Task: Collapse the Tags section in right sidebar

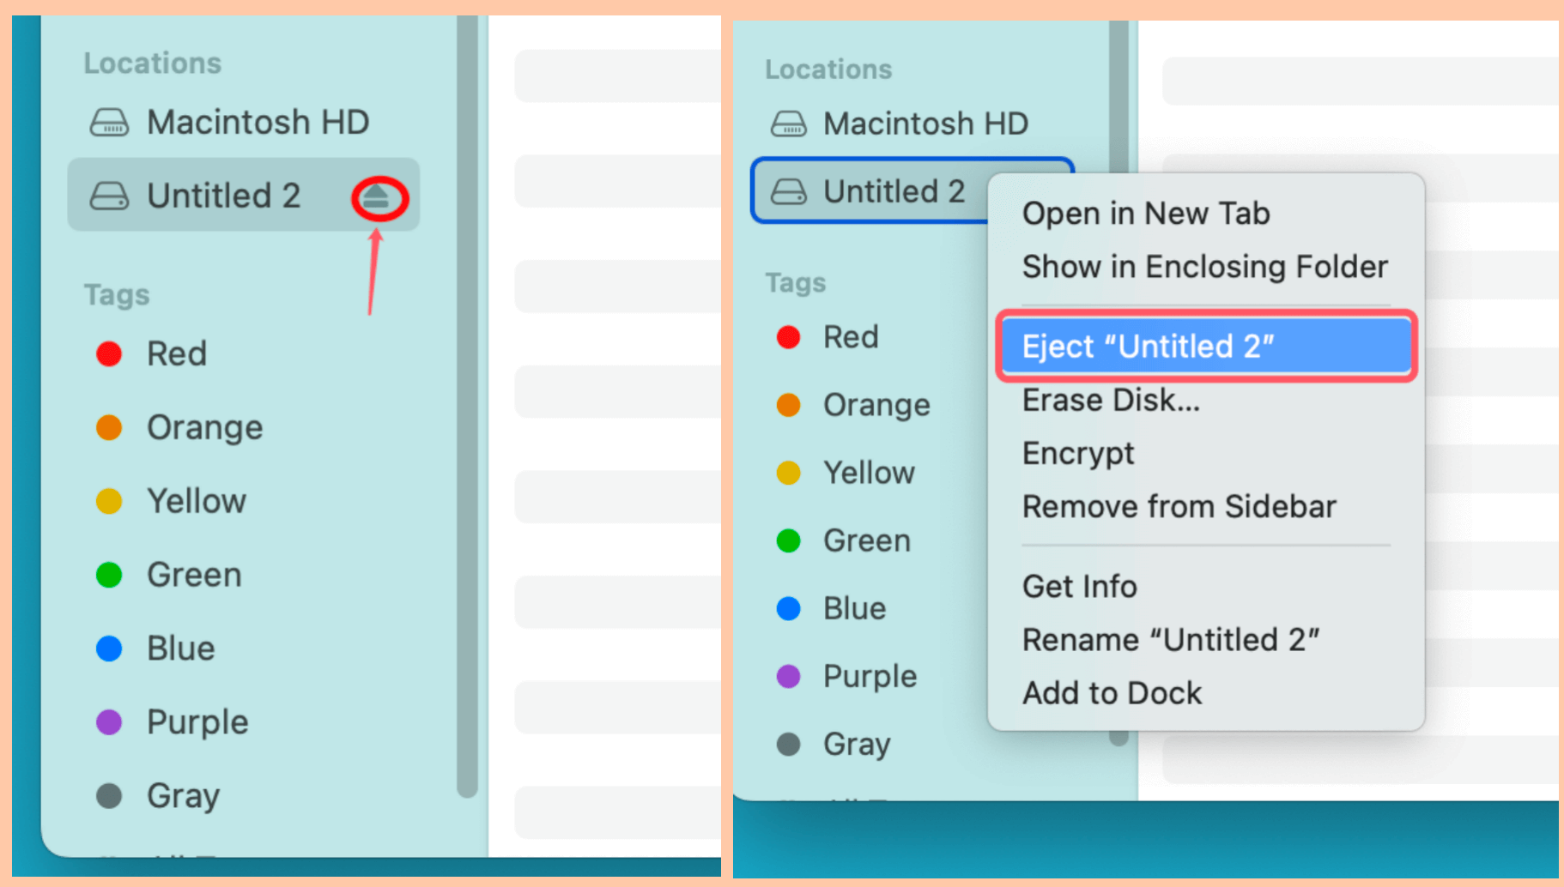Action: [x=795, y=282]
